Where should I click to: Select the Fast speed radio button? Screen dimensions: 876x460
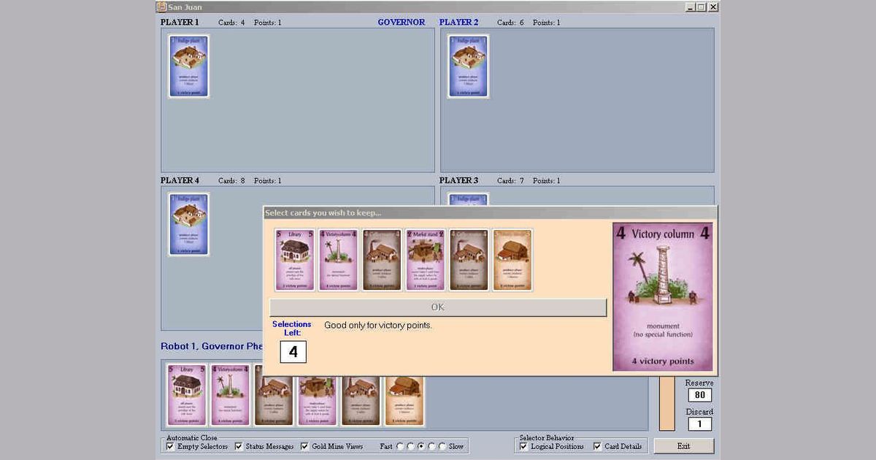tap(399, 446)
